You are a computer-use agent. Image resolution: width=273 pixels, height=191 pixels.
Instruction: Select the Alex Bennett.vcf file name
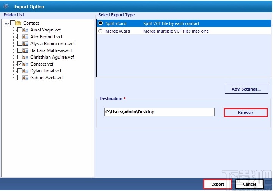(x=46, y=37)
